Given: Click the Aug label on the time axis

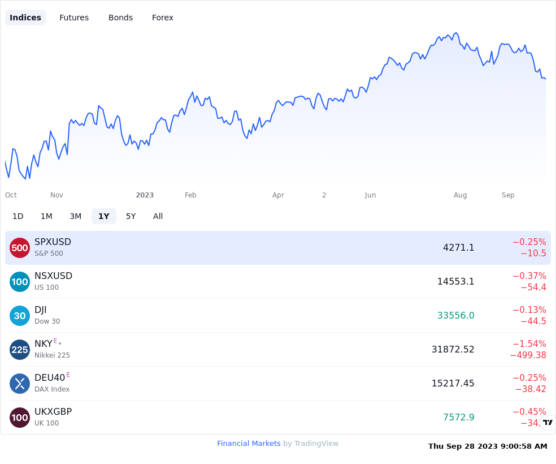Looking at the screenshot, I should point(461,195).
